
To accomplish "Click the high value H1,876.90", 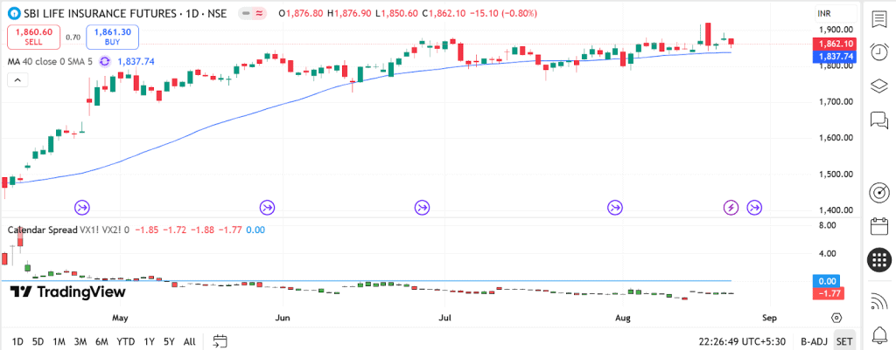I will (349, 13).
